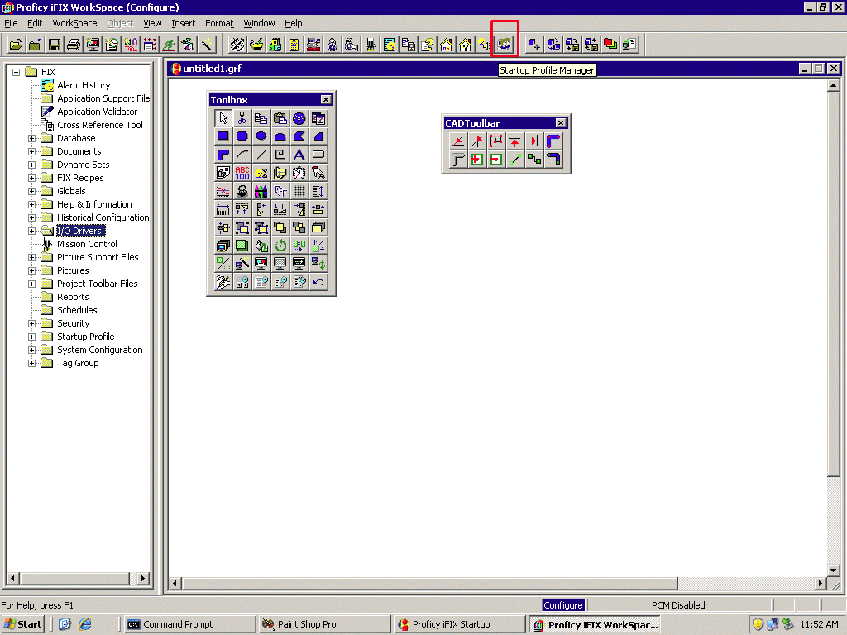847x635 pixels.
Task: Click picture window scroll-down arrow
Action: [x=833, y=571]
